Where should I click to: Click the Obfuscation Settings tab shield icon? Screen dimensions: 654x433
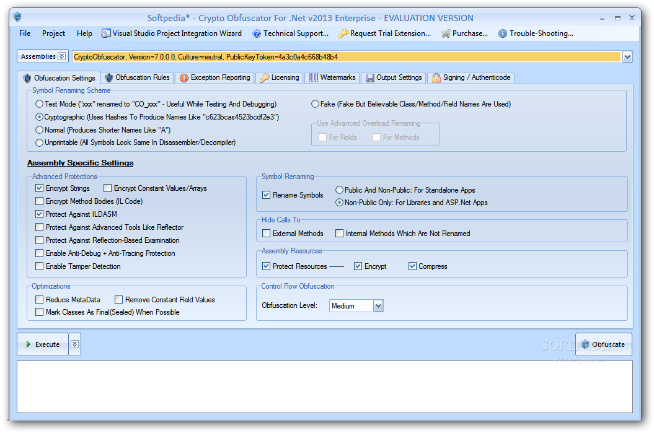[x=27, y=78]
